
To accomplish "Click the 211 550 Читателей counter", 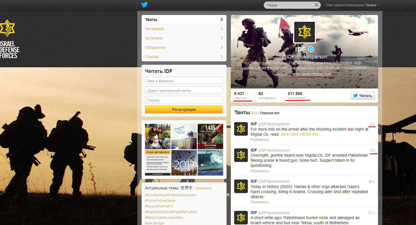I will click(x=296, y=96).
